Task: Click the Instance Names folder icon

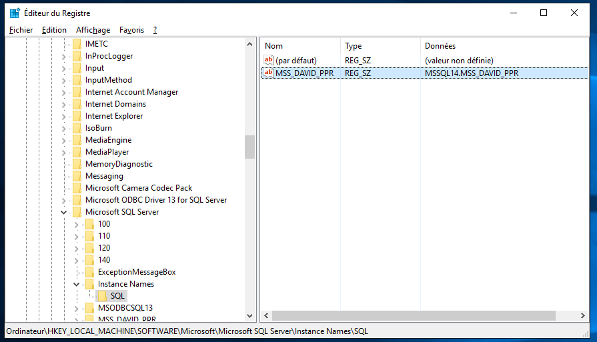Action: [x=90, y=284]
